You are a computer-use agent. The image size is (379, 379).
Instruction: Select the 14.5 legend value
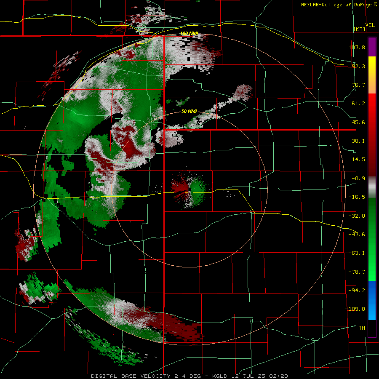[x=358, y=160]
